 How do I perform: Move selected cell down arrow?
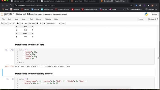pos(26,23)
